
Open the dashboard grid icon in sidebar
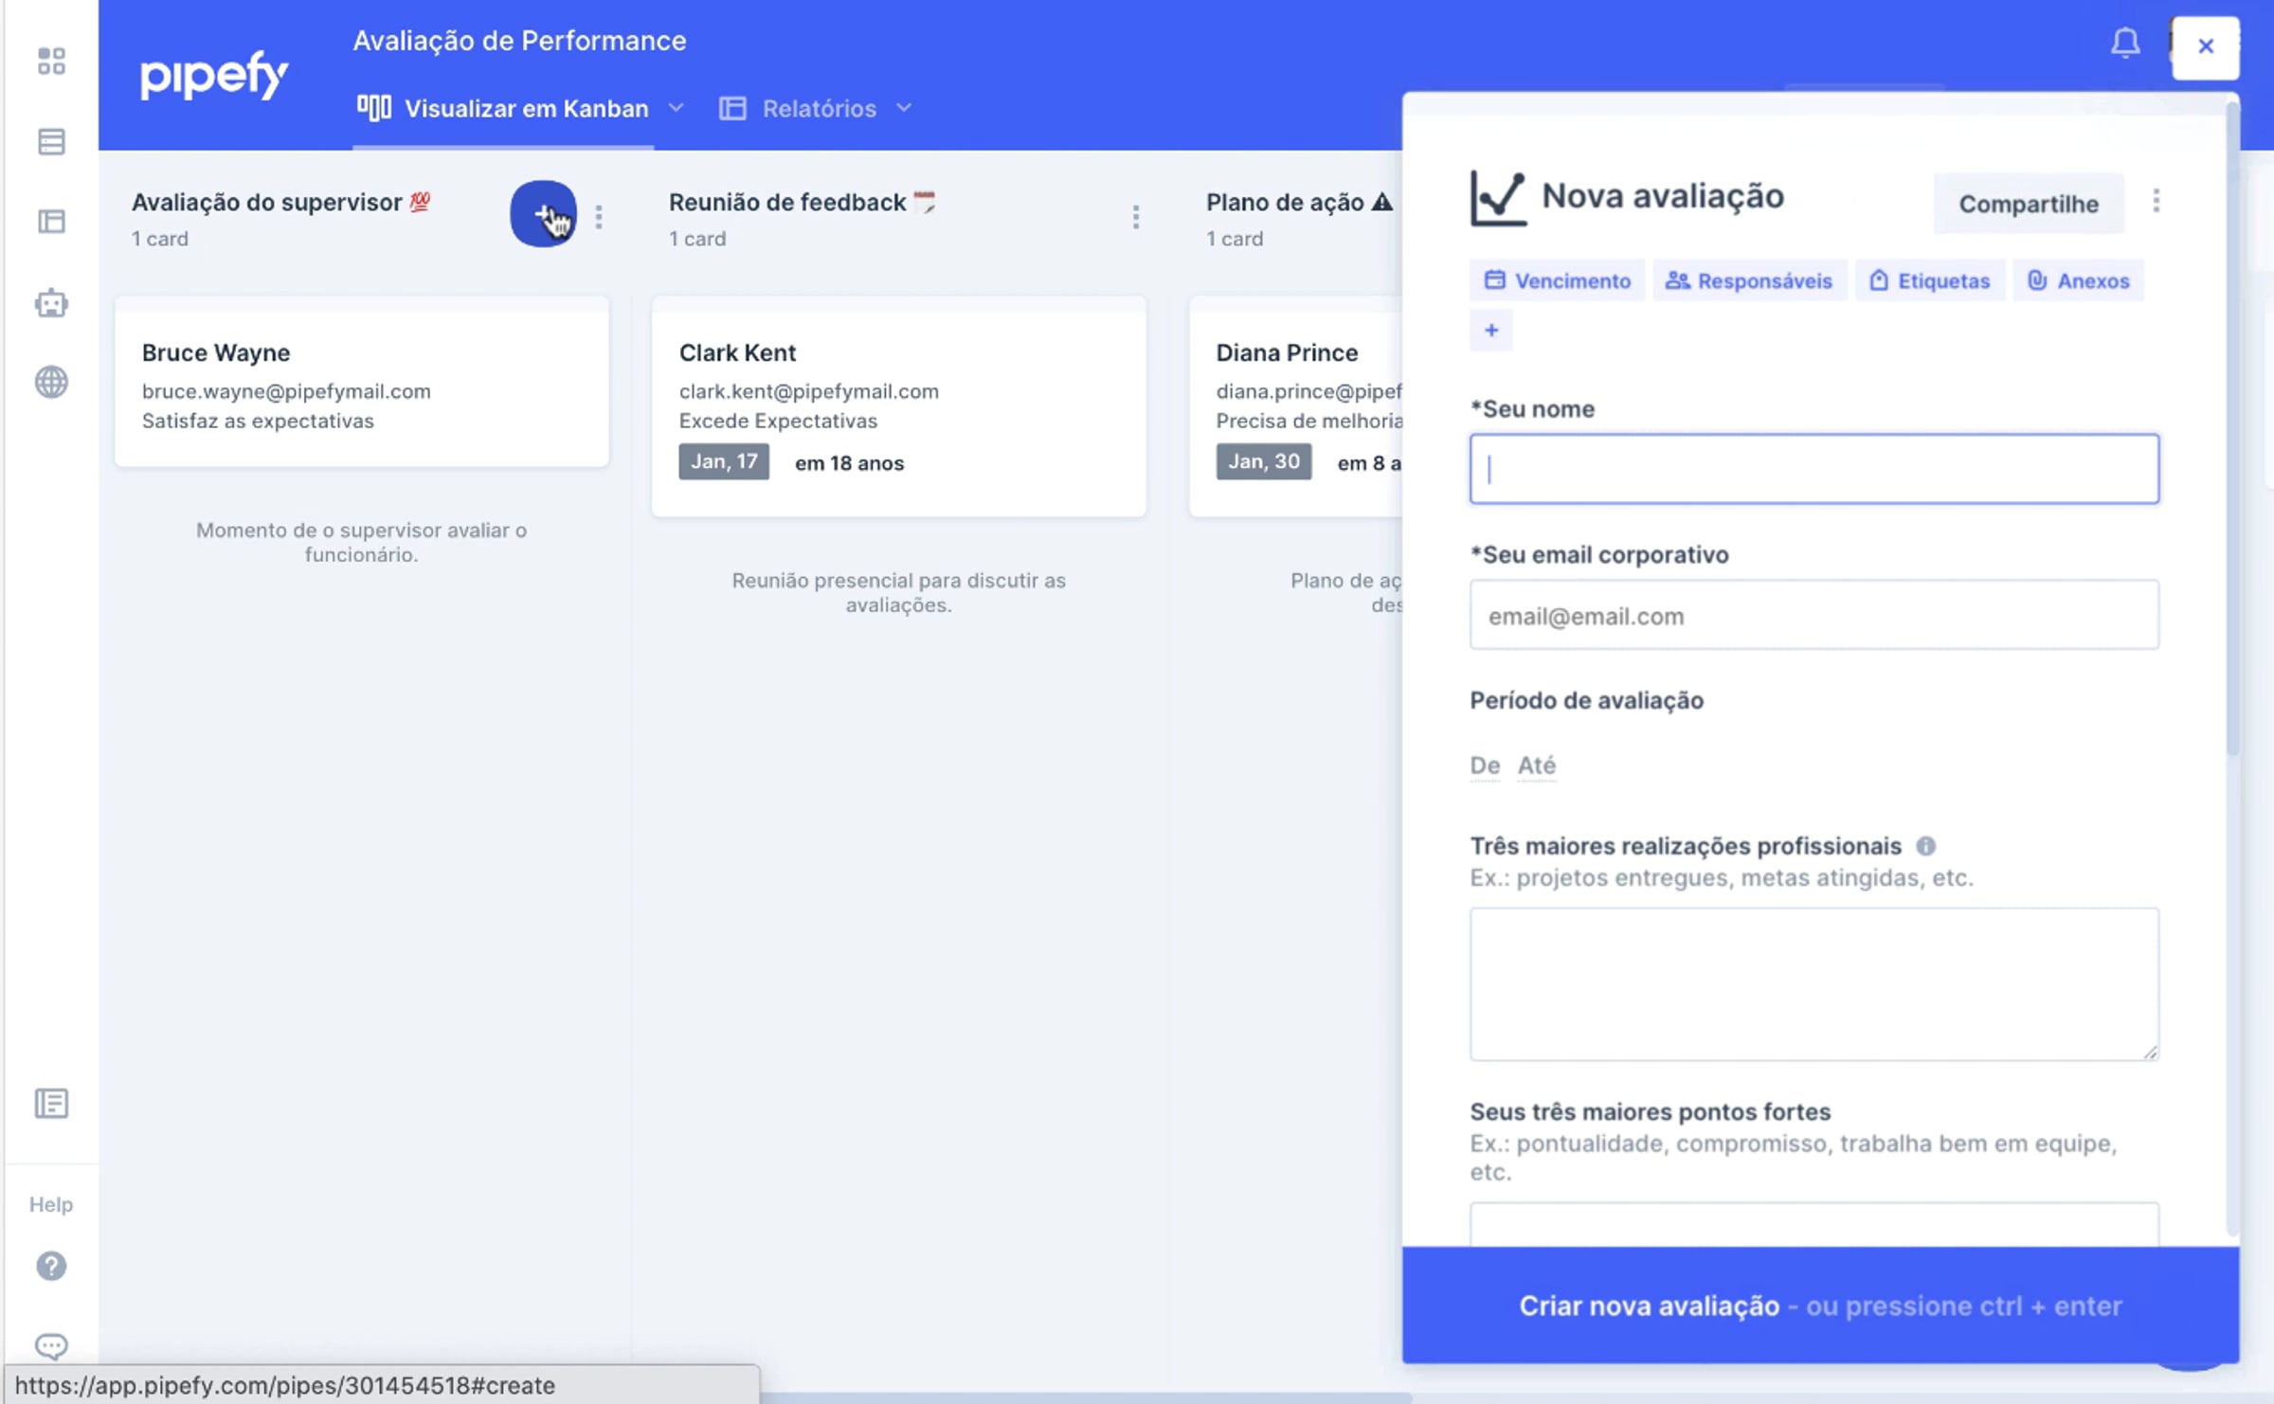(x=51, y=62)
